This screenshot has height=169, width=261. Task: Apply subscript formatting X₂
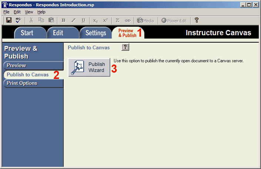click(96, 20)
